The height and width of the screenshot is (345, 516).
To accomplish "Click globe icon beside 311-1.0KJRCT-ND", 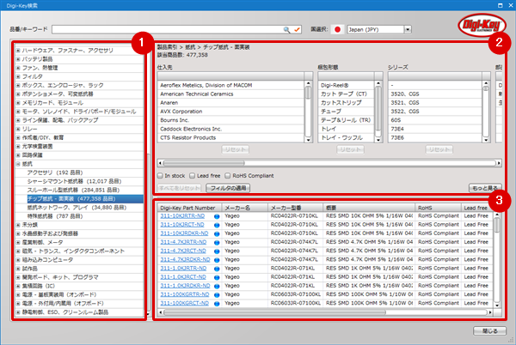I will click(217, 277).
